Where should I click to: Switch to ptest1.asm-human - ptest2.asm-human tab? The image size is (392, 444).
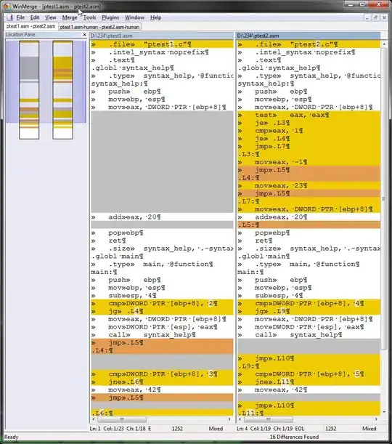99,27
